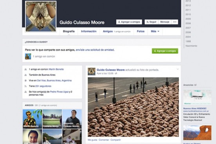
Task: Click Me gusta under the cover photo post
Action: pos(93,140)
